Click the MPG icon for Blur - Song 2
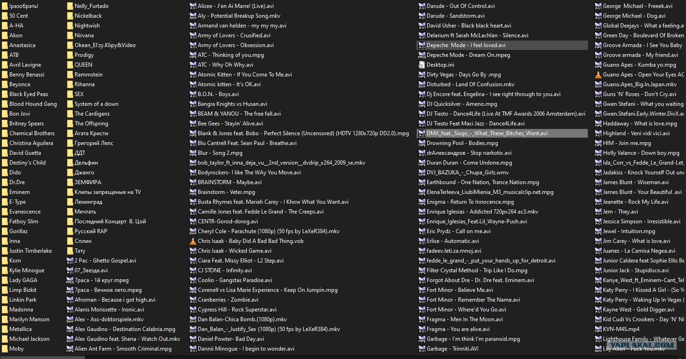Screen dimensions: 686x359 193,153
